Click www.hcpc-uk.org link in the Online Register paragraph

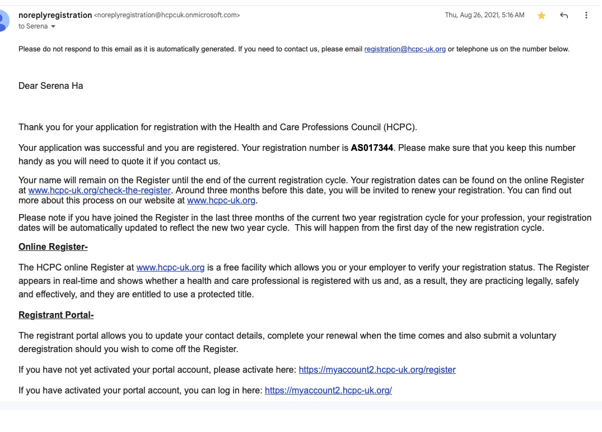pos(170,268)
